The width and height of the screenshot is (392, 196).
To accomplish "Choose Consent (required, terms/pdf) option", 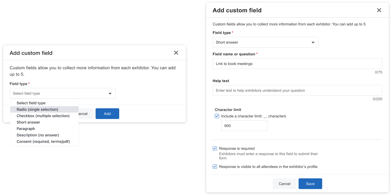I will click(x=43, y=141).
